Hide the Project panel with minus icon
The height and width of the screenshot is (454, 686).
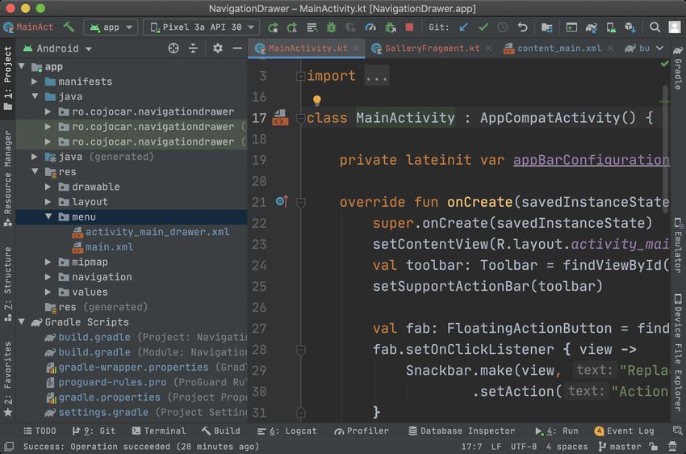coord(237,48)
